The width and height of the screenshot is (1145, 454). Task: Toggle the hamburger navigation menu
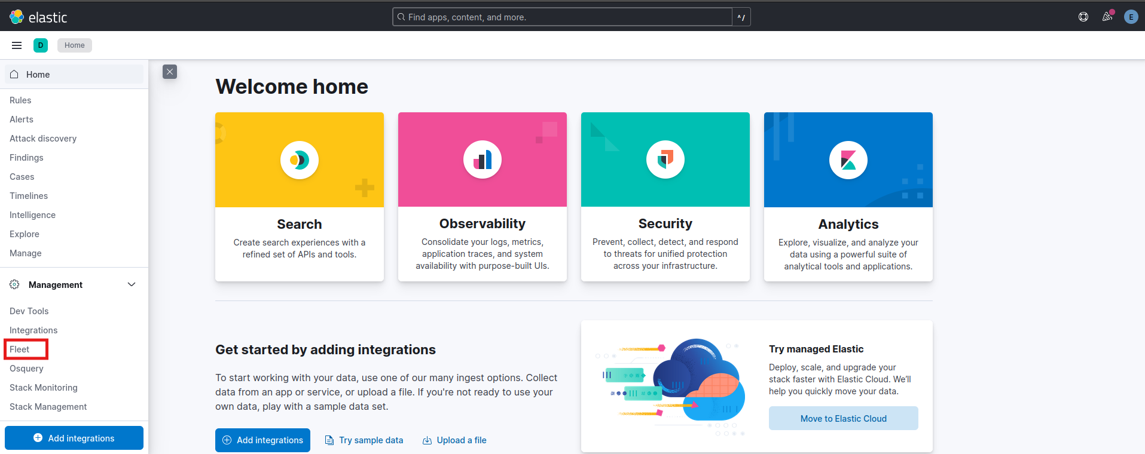point(17,45)
